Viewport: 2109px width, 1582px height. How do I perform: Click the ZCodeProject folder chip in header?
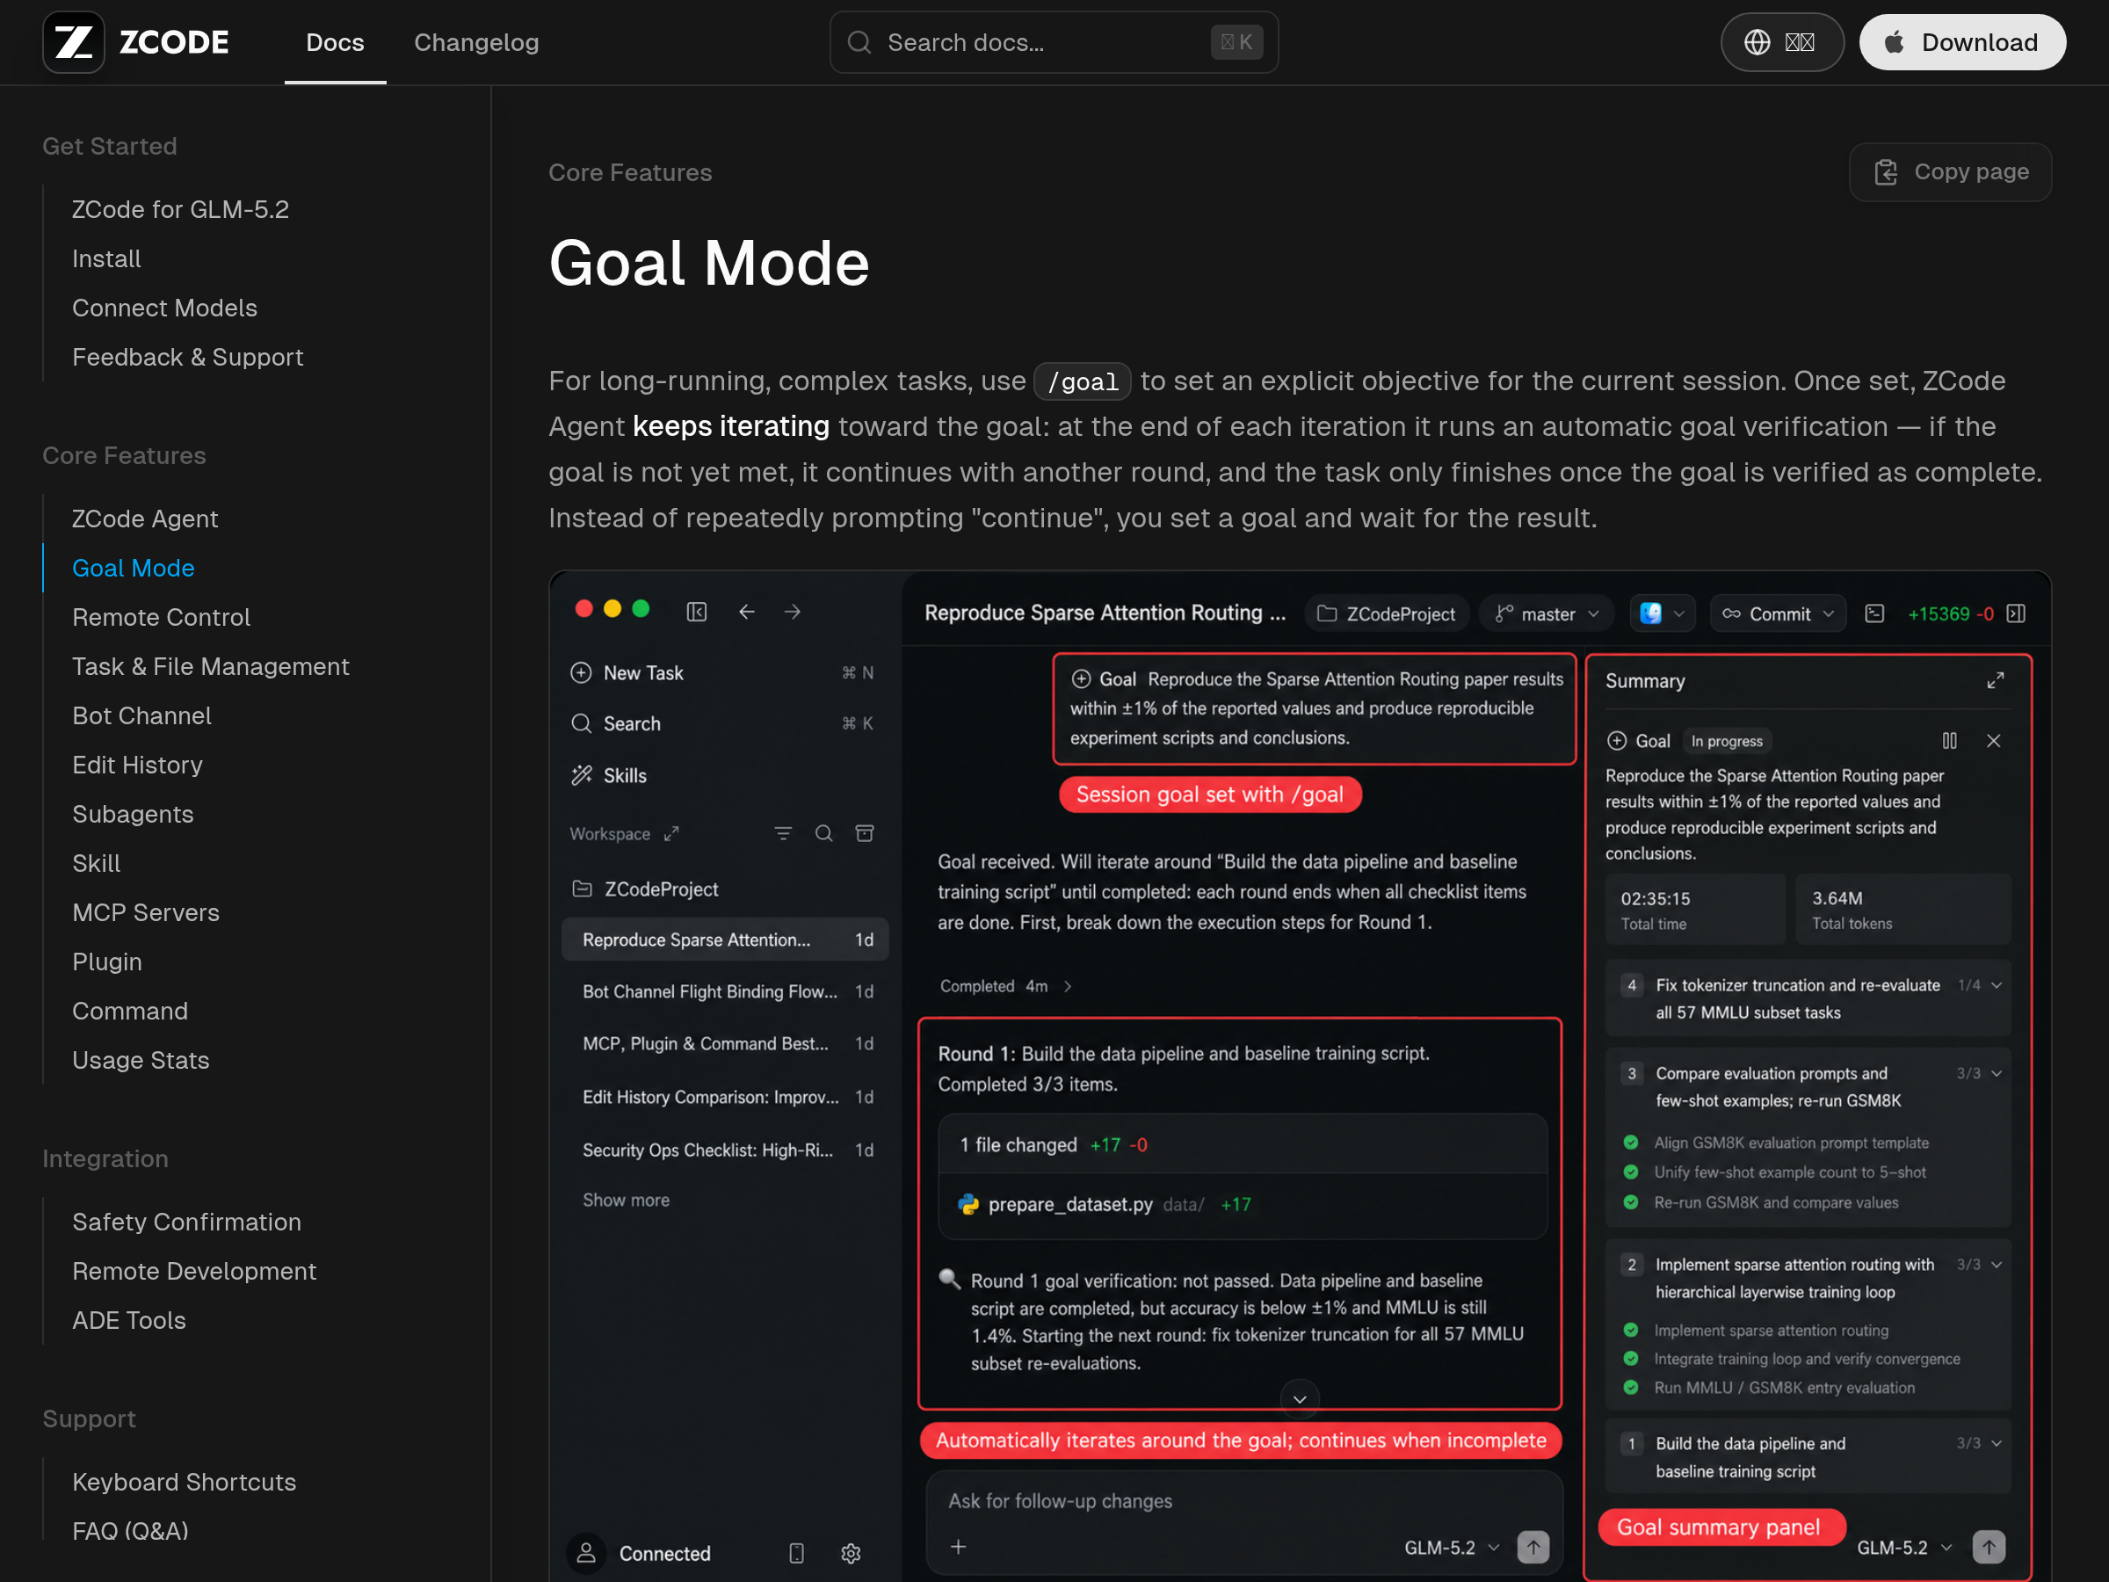click(x=1388, y=613)
